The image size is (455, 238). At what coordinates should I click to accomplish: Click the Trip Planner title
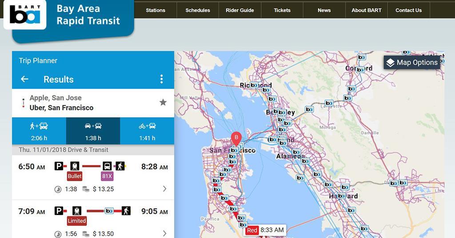click(38, 60)
